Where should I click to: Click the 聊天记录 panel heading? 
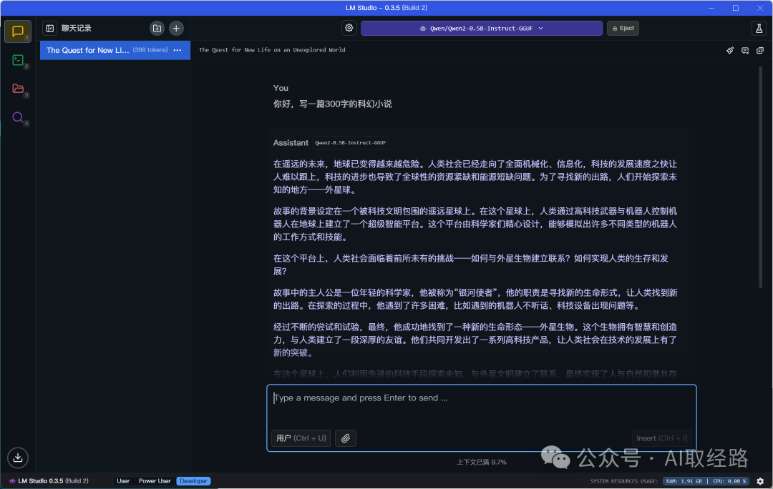point(77,29)
